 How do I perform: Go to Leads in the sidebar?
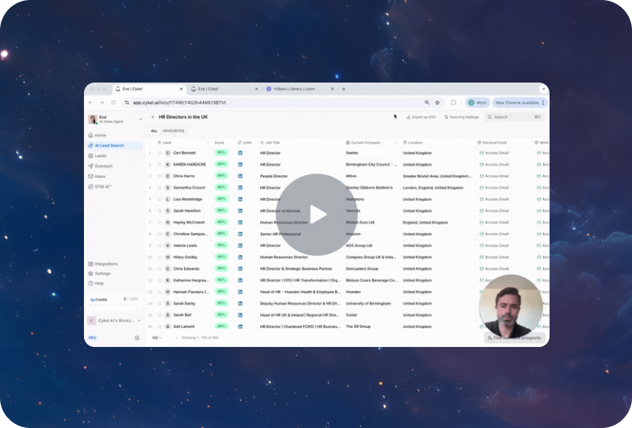[x=97, y=156]
